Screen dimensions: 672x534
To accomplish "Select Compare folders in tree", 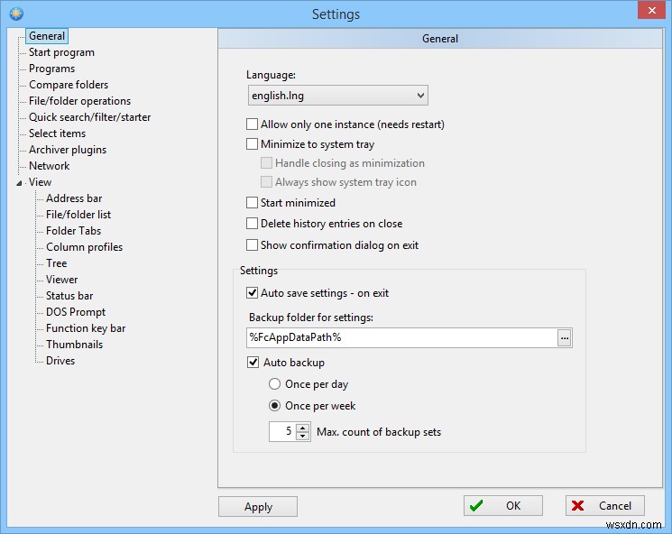I will pyautogui.click(x=69, y=85).
